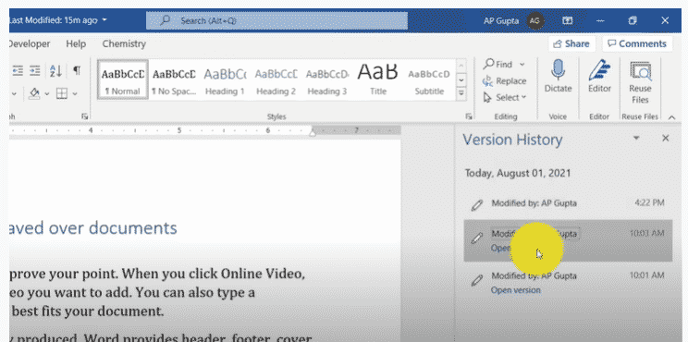The image size is (688, 342).
Task: Toggle Show/Hide paragraph marks
Action: [77, 70]
